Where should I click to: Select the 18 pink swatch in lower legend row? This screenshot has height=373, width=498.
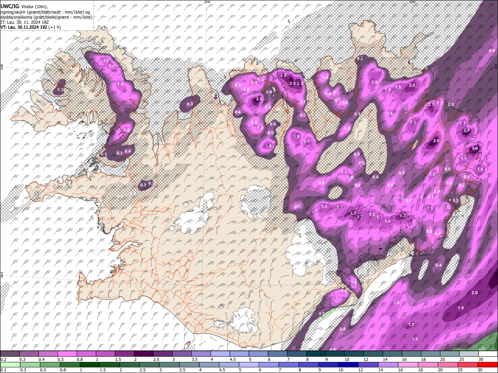428,364
